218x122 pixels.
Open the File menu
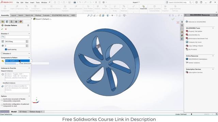coord(18,2)
